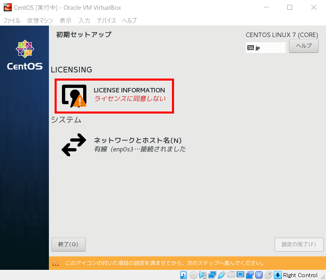326x280 pixels.
Task: Open the 仮想マシン menu
Action: (x=40, y=21)
